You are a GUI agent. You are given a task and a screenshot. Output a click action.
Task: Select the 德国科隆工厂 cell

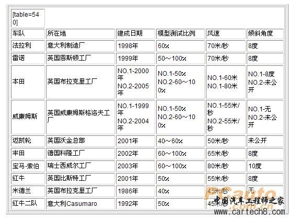[x=80, y=154]
